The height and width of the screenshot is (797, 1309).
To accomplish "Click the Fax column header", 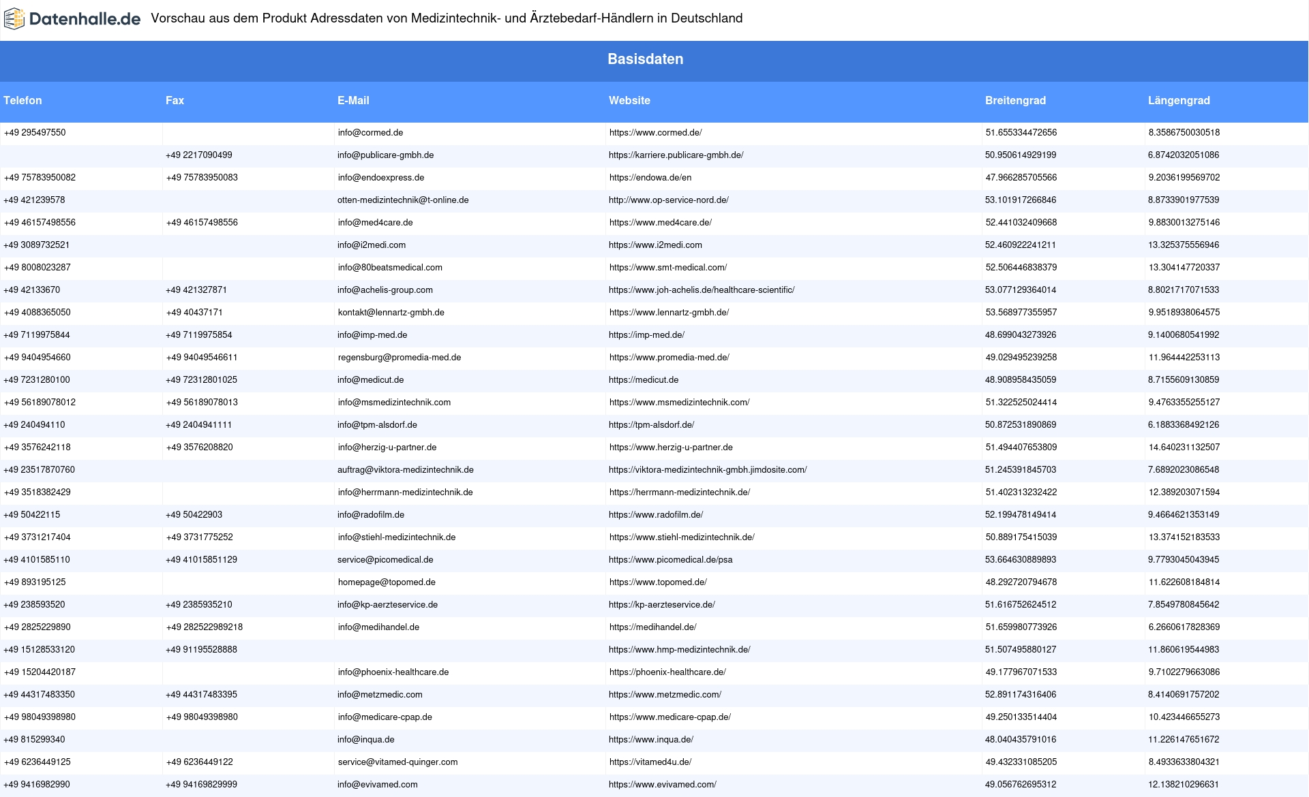I will pyautogui.click(x=175, y=101).
